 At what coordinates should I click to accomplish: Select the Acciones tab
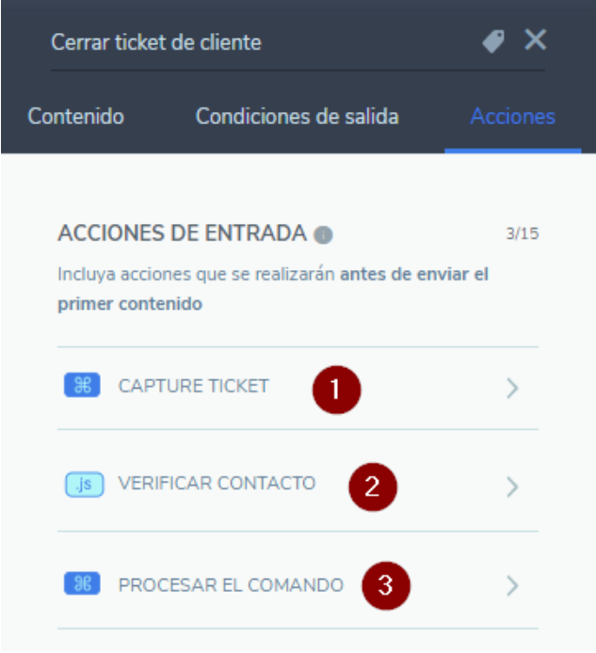pos(512,116)
